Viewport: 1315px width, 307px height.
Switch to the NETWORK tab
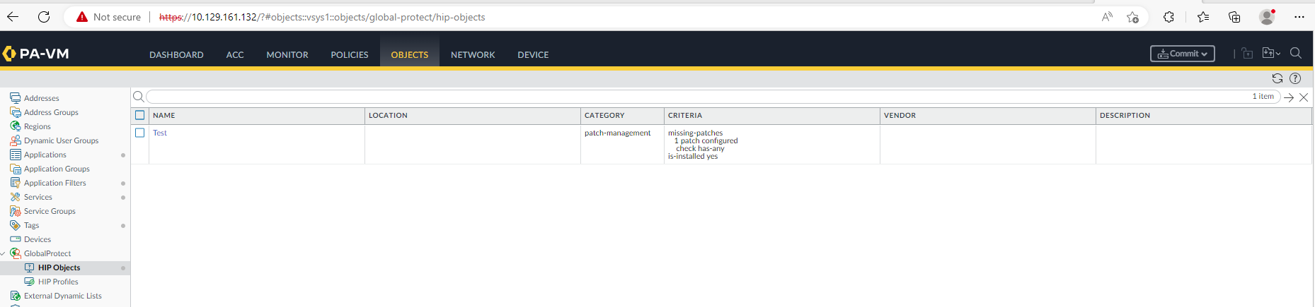click(473, 54)
